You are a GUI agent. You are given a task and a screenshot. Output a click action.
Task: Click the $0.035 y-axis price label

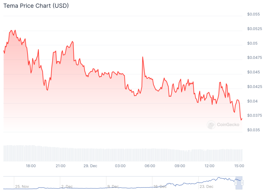tap(254, 130)
